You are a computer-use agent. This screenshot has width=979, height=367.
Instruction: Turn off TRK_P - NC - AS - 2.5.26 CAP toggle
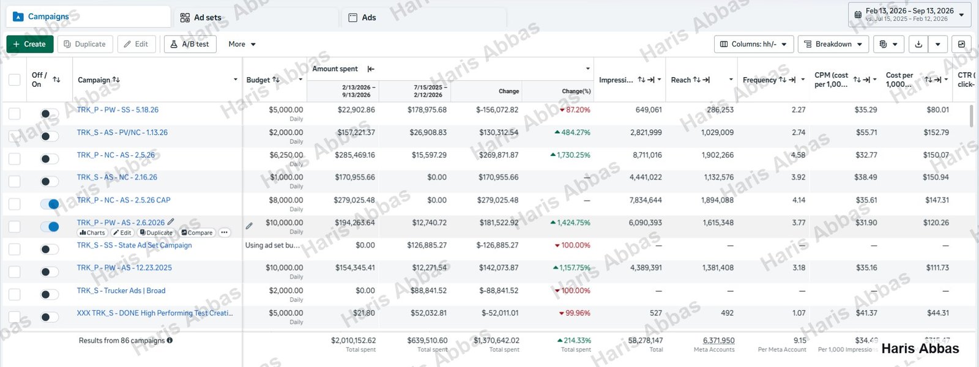point(50,204)
